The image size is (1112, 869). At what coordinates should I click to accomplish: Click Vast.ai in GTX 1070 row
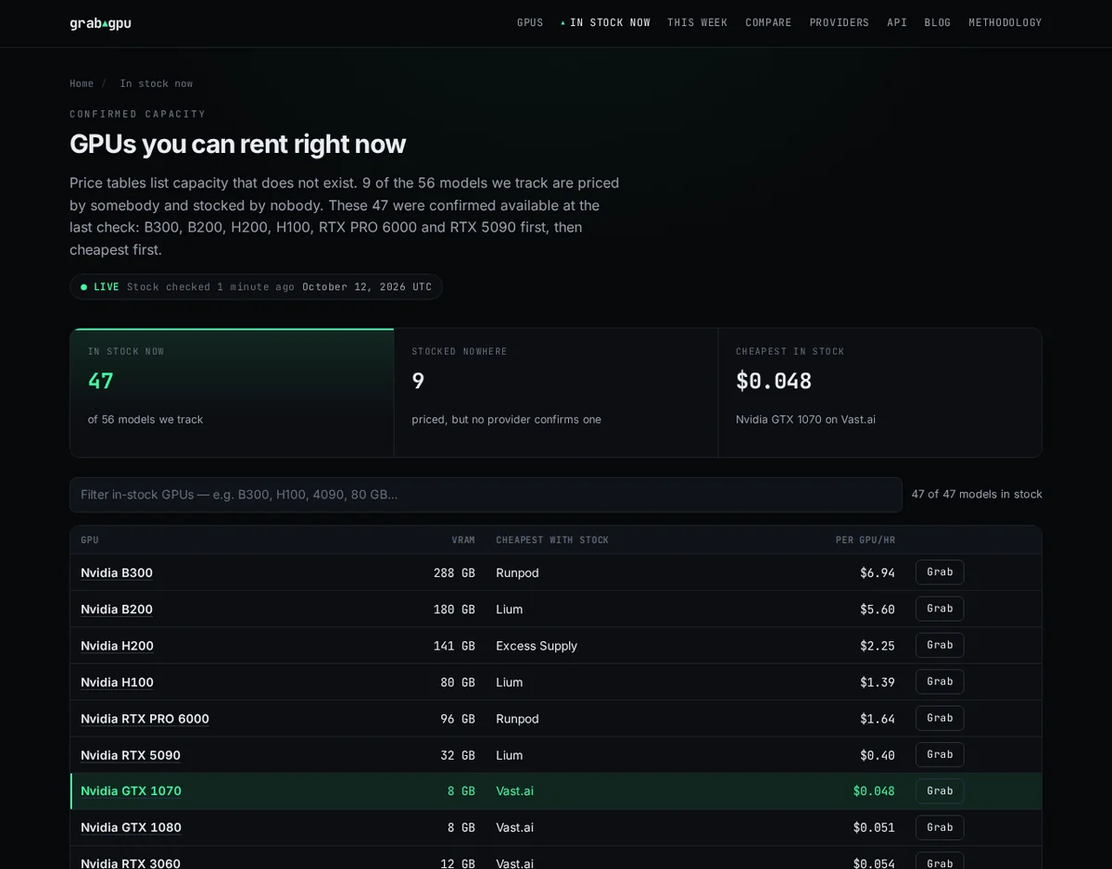(514, 791)
